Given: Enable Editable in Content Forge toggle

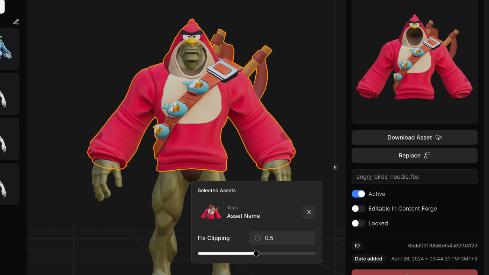Looking at the screenshot, I should pyautogui.click(x=358, y=208).
